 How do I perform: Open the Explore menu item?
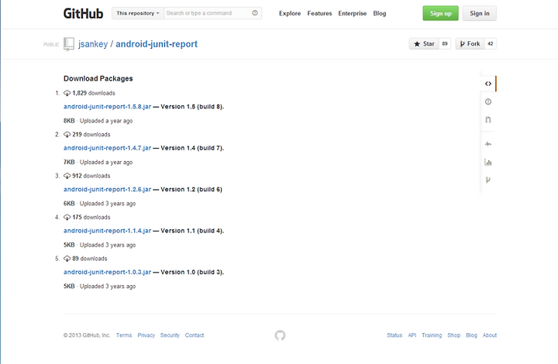pos(290,13)
